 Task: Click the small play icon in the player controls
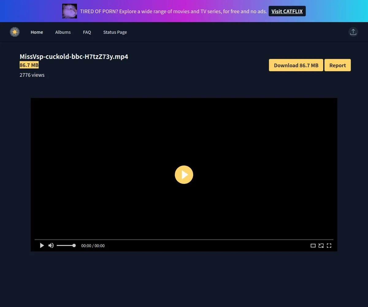(x=42, y=246)
